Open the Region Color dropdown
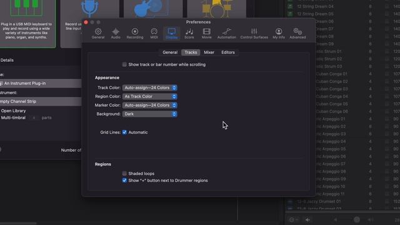The image size is (400, 225). click(150, 96)
